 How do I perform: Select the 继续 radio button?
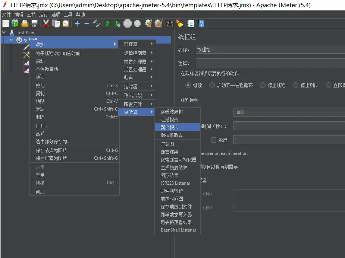(x=188, y=85)
